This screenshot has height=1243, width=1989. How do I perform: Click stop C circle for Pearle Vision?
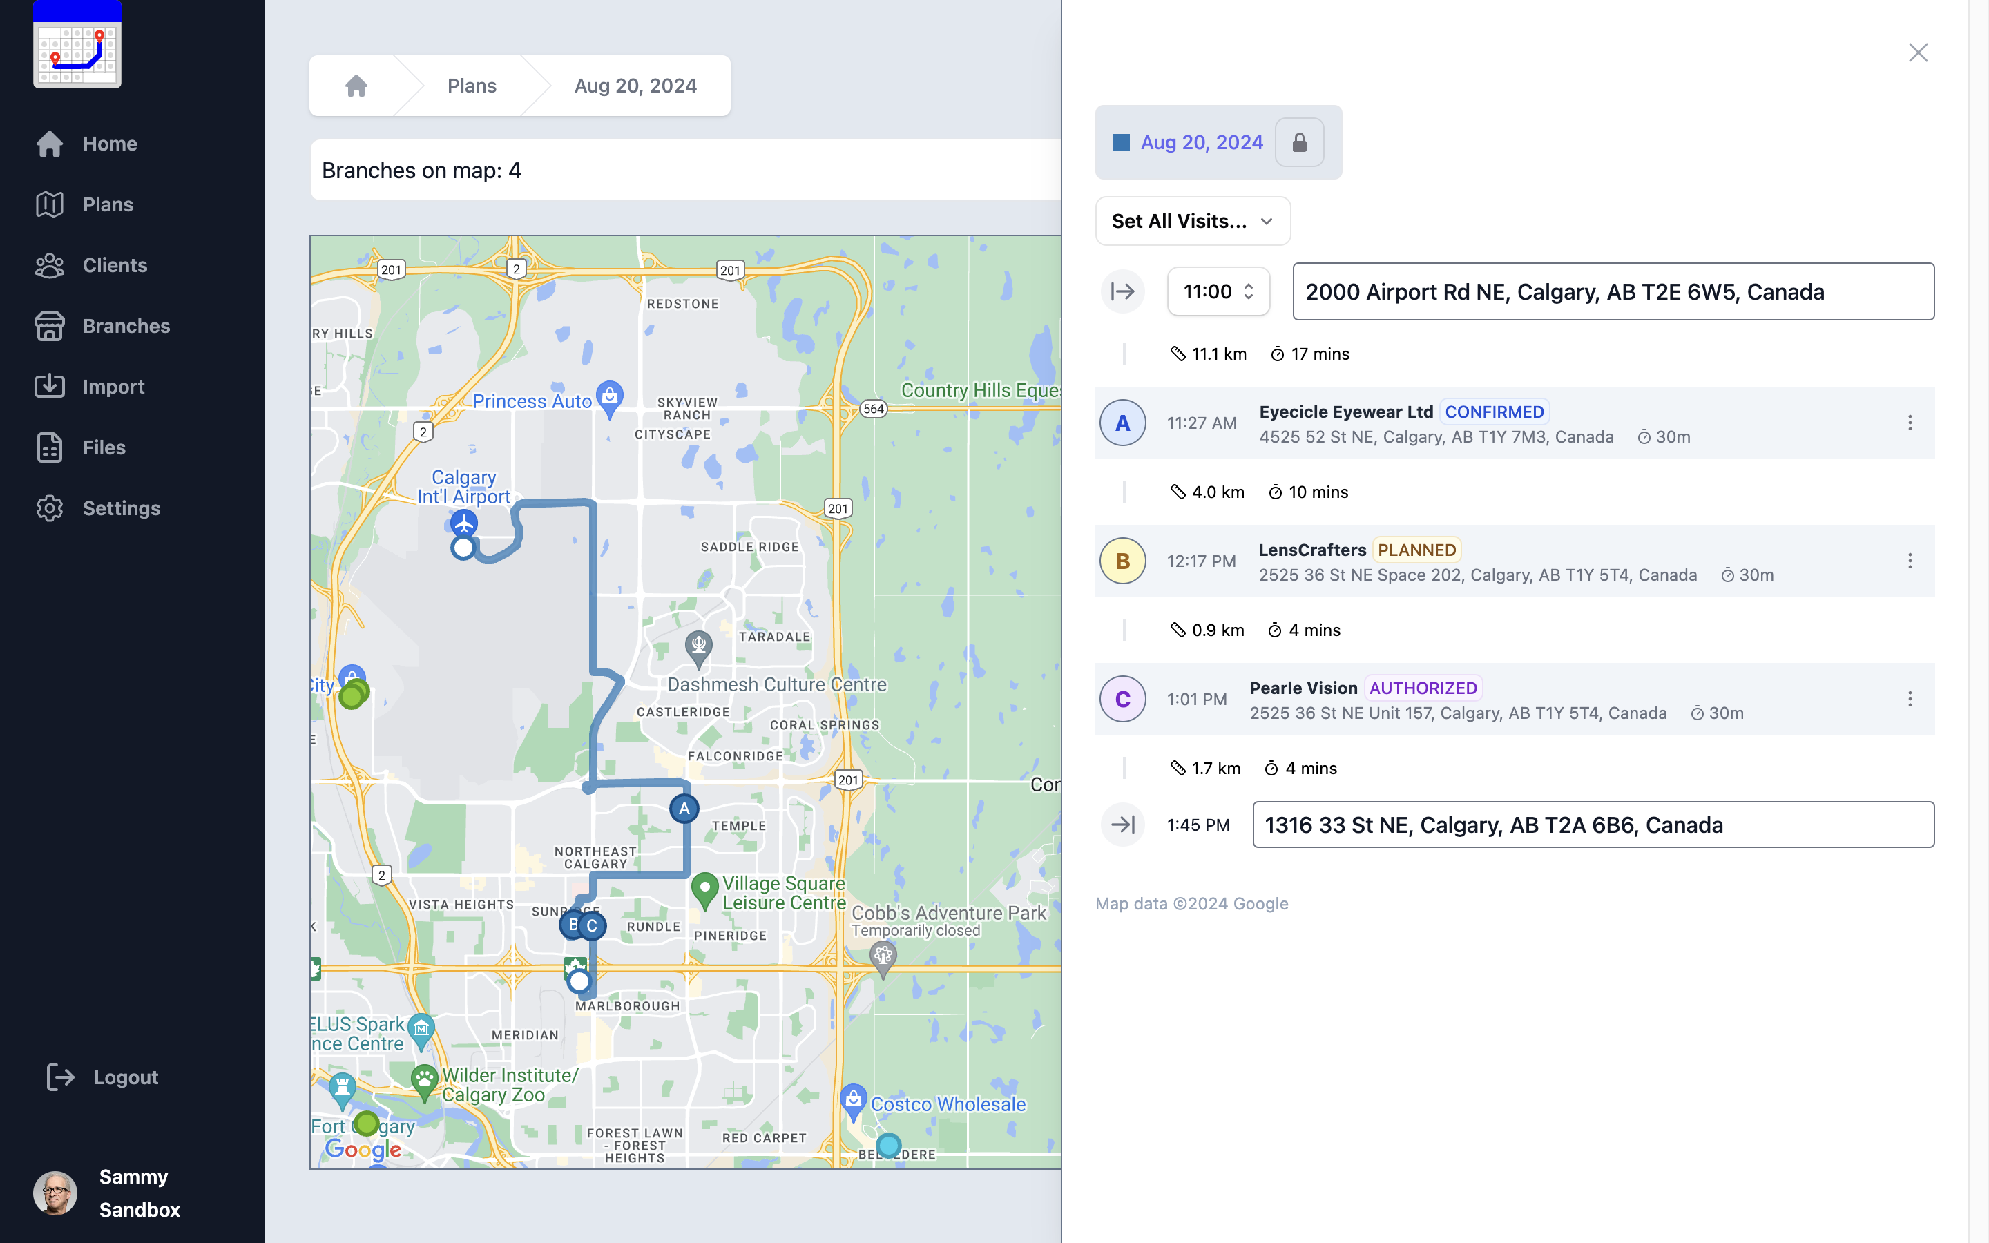(x=1123, y=699)
